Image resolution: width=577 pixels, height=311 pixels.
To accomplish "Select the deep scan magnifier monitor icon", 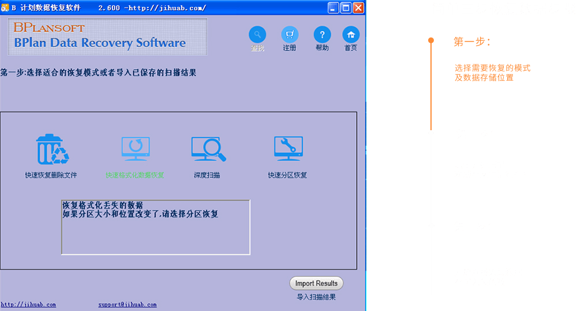I will [x=208, y=149].
